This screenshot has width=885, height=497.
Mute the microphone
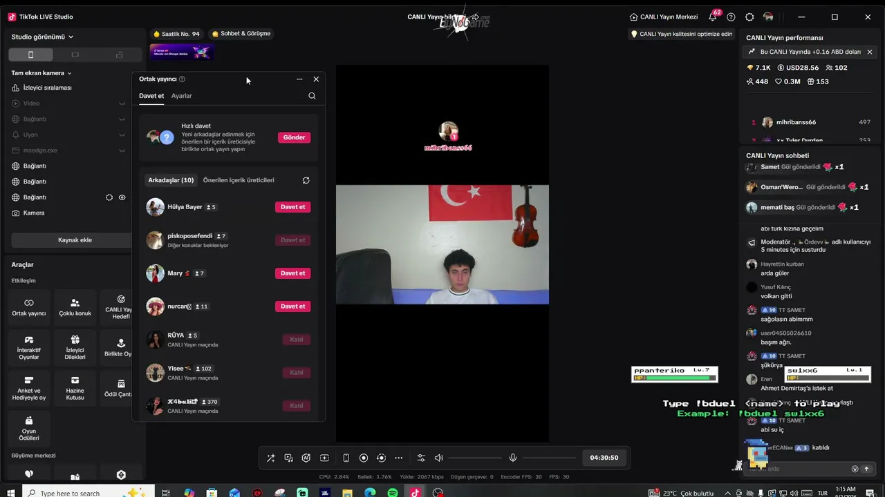tap(513, 458)
